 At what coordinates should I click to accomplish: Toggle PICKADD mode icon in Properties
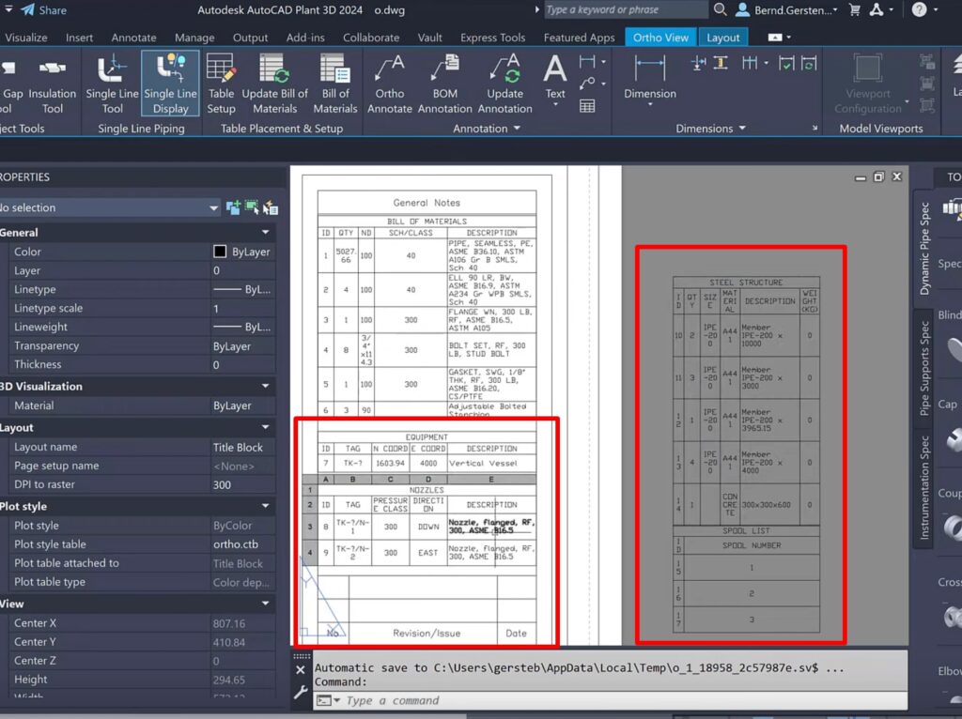click(x=233, y=207)
